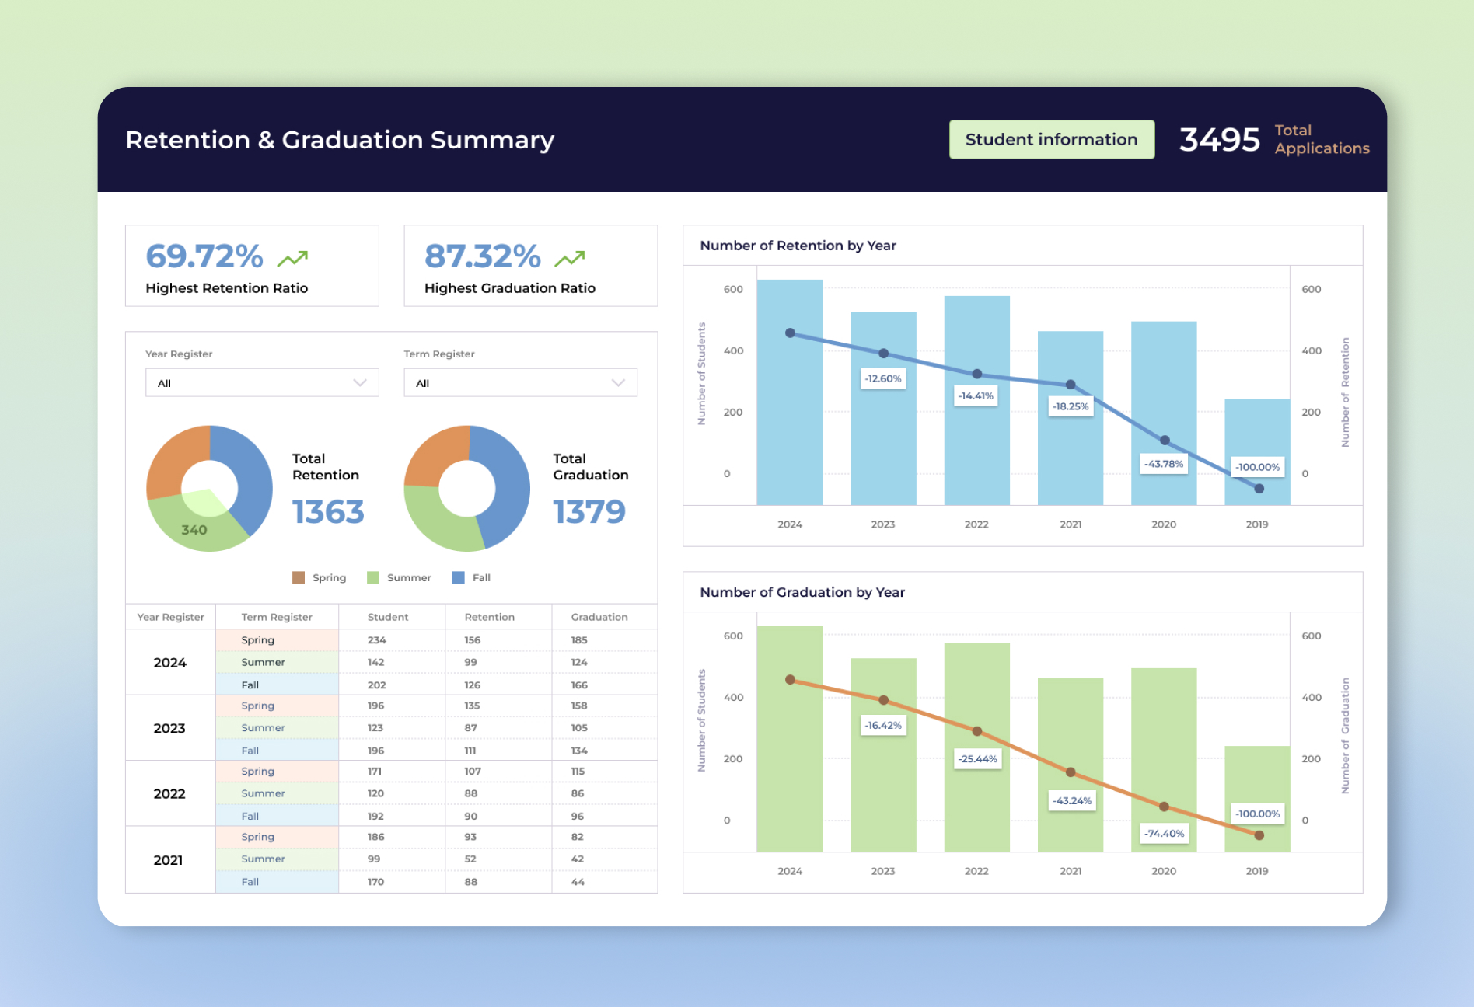Open the Year Register dropdown

click(x=262, y=383)
